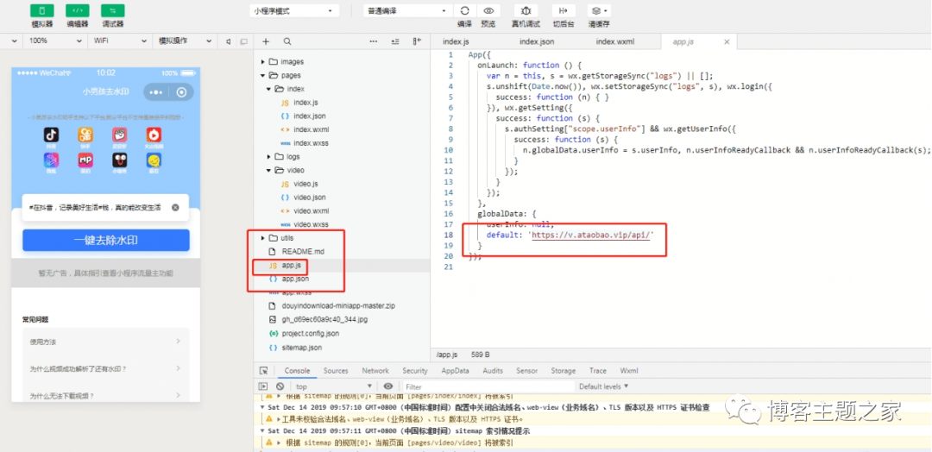Open the 使用方法 FAQ row
This screenshot has width=932, height=452.
[106, 342]
